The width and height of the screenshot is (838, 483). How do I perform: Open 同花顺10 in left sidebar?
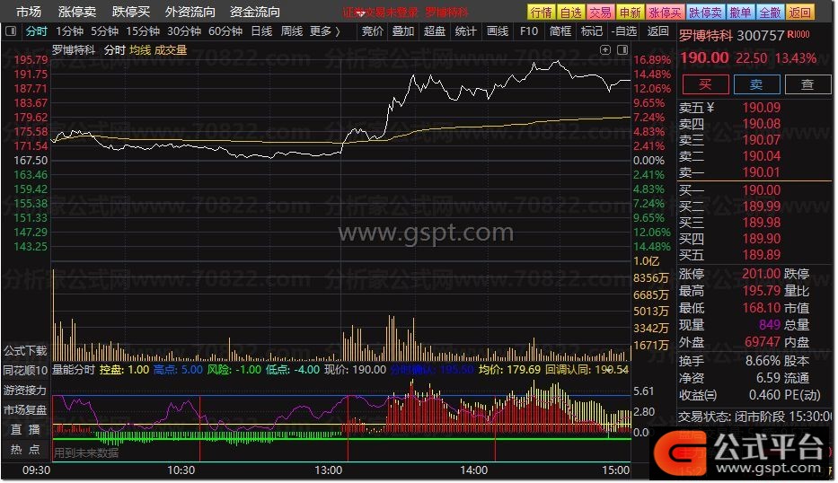click(25, 370)
